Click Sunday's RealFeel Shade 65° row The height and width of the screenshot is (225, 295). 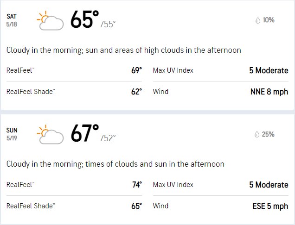(74, 206)
